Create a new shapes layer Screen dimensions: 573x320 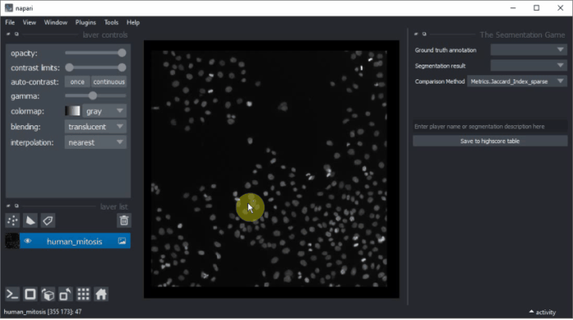[30, 221]
